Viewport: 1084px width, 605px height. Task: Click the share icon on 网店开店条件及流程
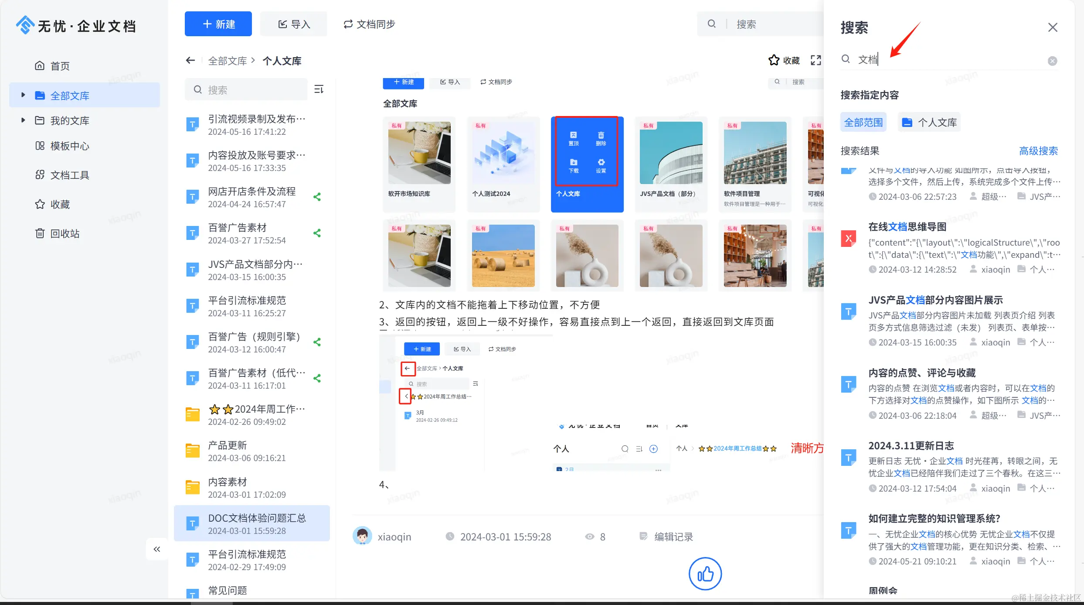coord(317,197)
